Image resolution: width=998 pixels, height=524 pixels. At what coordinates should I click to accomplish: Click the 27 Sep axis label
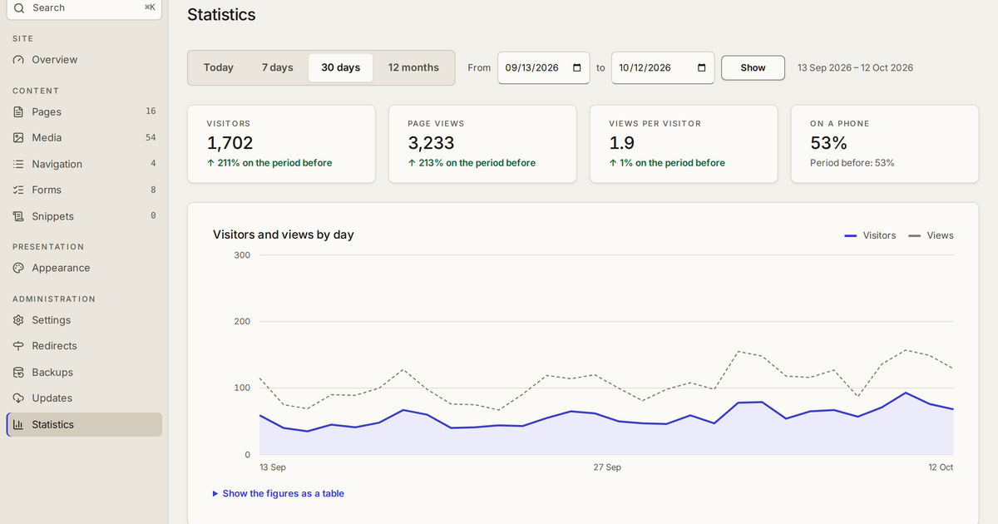(x=607, y=467)
